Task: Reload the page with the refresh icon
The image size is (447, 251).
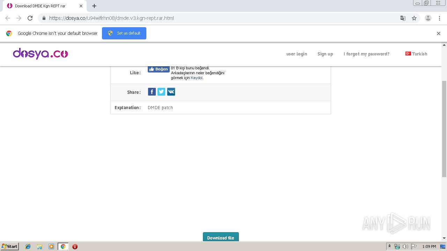Action: tap(30, 18)
